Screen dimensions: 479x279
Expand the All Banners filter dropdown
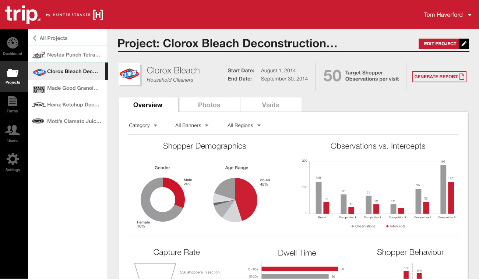(192, 125)
